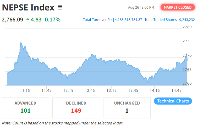Click the 0.17% percentage change text
The height and width of the screenshot is (132, 198).
pyautogui.click(x=53, y=20)
